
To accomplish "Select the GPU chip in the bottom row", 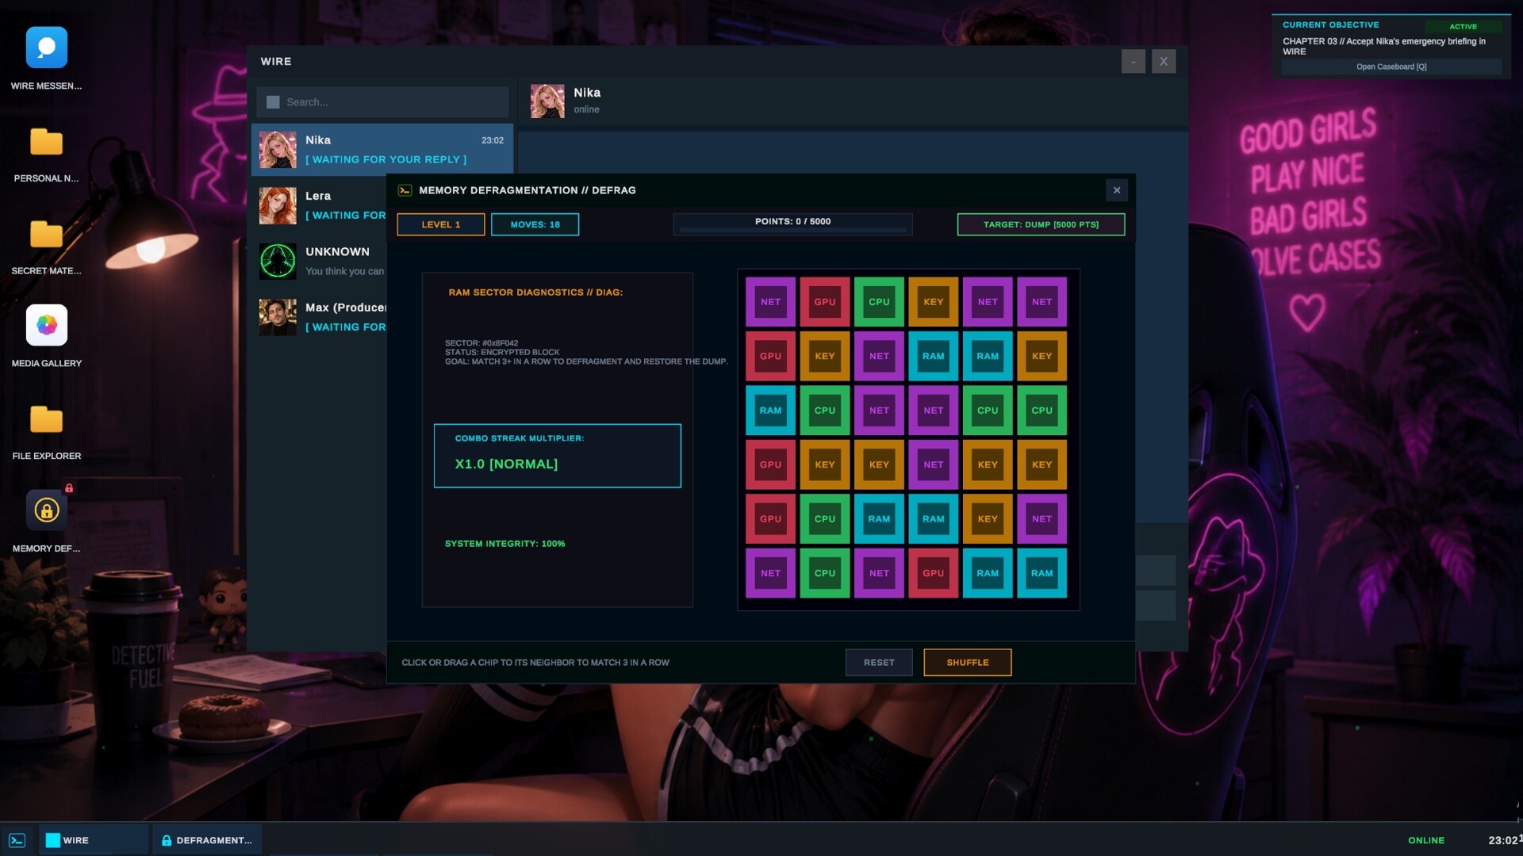I will pos(934,573).
